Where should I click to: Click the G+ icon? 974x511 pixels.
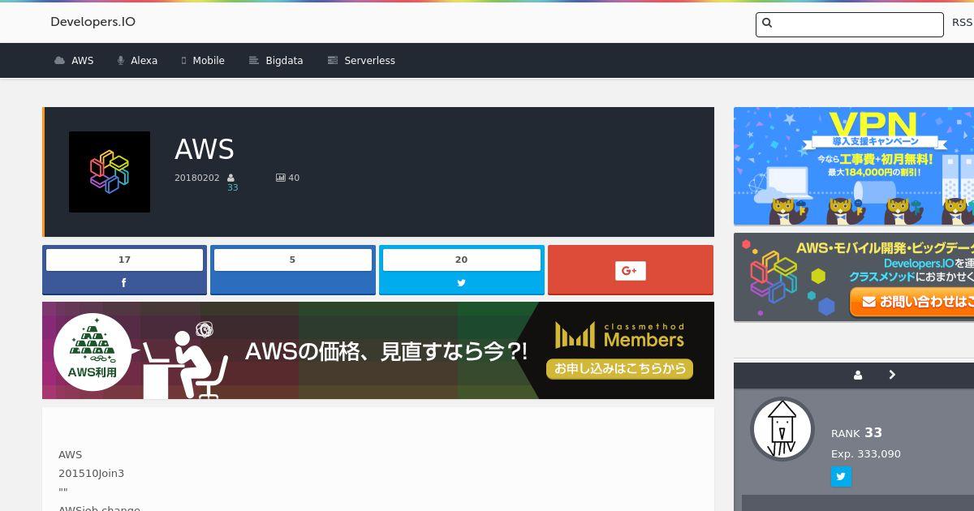pyautogui.click(x=631, y=271)
